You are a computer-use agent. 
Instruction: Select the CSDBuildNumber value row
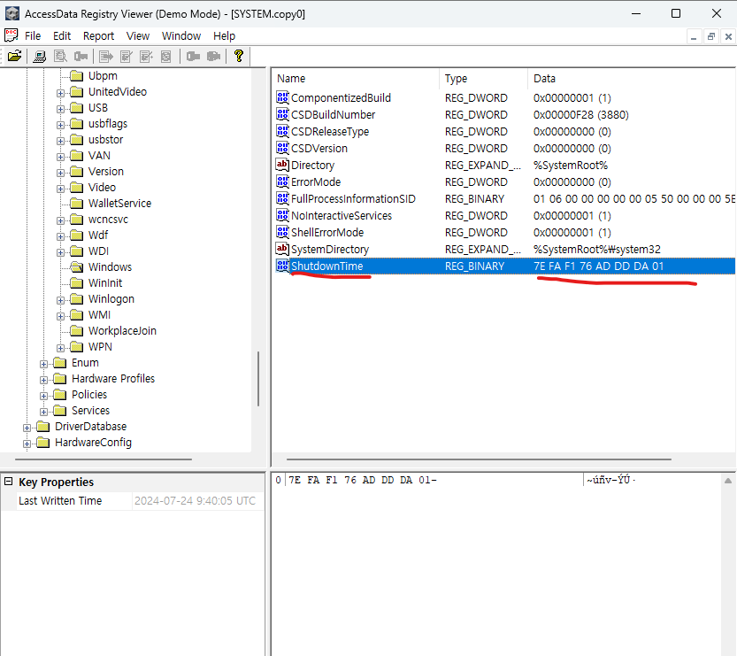coord(503,114)
